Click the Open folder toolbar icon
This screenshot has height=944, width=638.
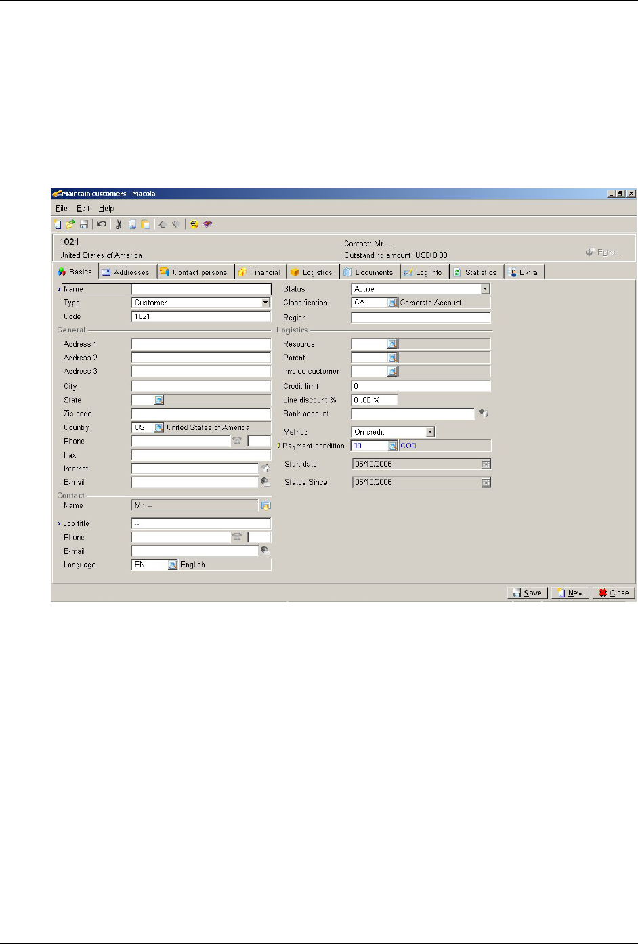pyautogui.click(x=70, y=224)
